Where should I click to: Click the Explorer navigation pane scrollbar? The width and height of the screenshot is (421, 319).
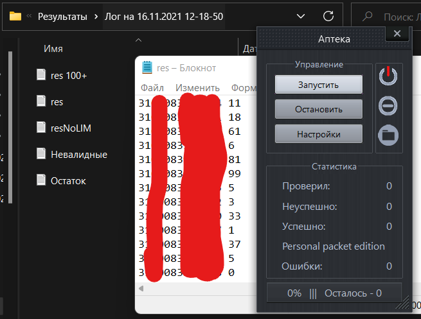pos(10,127)
